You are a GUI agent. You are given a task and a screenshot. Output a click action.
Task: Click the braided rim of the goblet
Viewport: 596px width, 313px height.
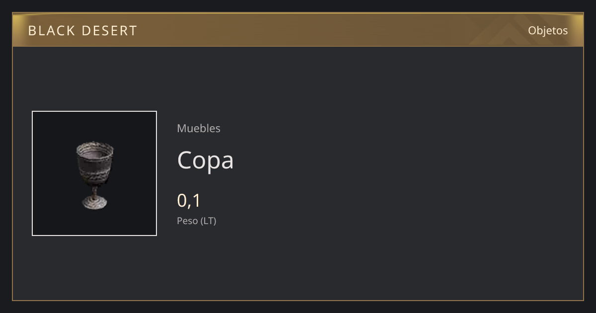(95, 148)
